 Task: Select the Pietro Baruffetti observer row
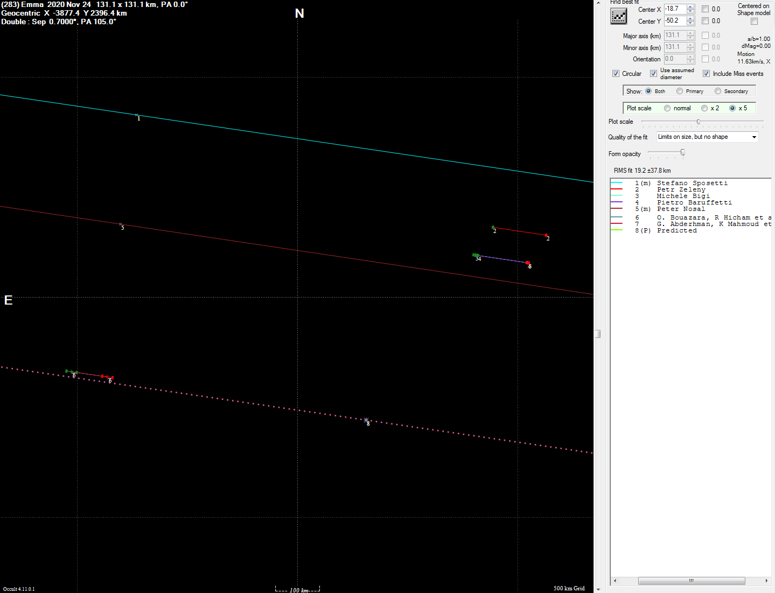[691, 202]
